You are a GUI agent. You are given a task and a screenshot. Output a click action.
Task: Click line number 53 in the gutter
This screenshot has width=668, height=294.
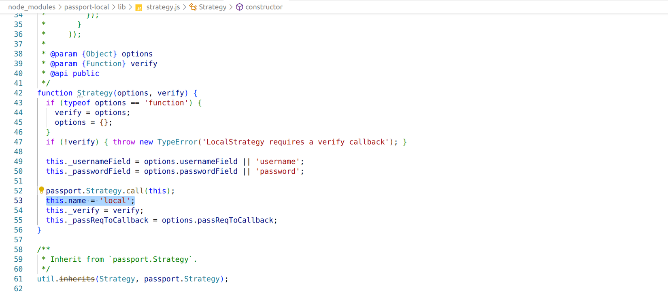pos(18,201)
